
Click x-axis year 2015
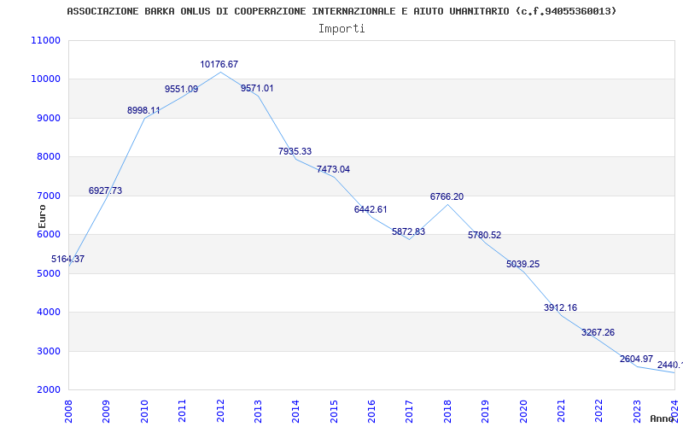click(x=334, y=411)
